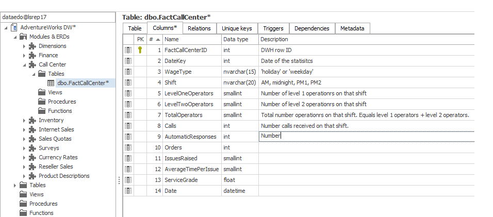Select the Views folder under Call Center
This screenshot has width=493, height=217.
click(x=55, y=93)
